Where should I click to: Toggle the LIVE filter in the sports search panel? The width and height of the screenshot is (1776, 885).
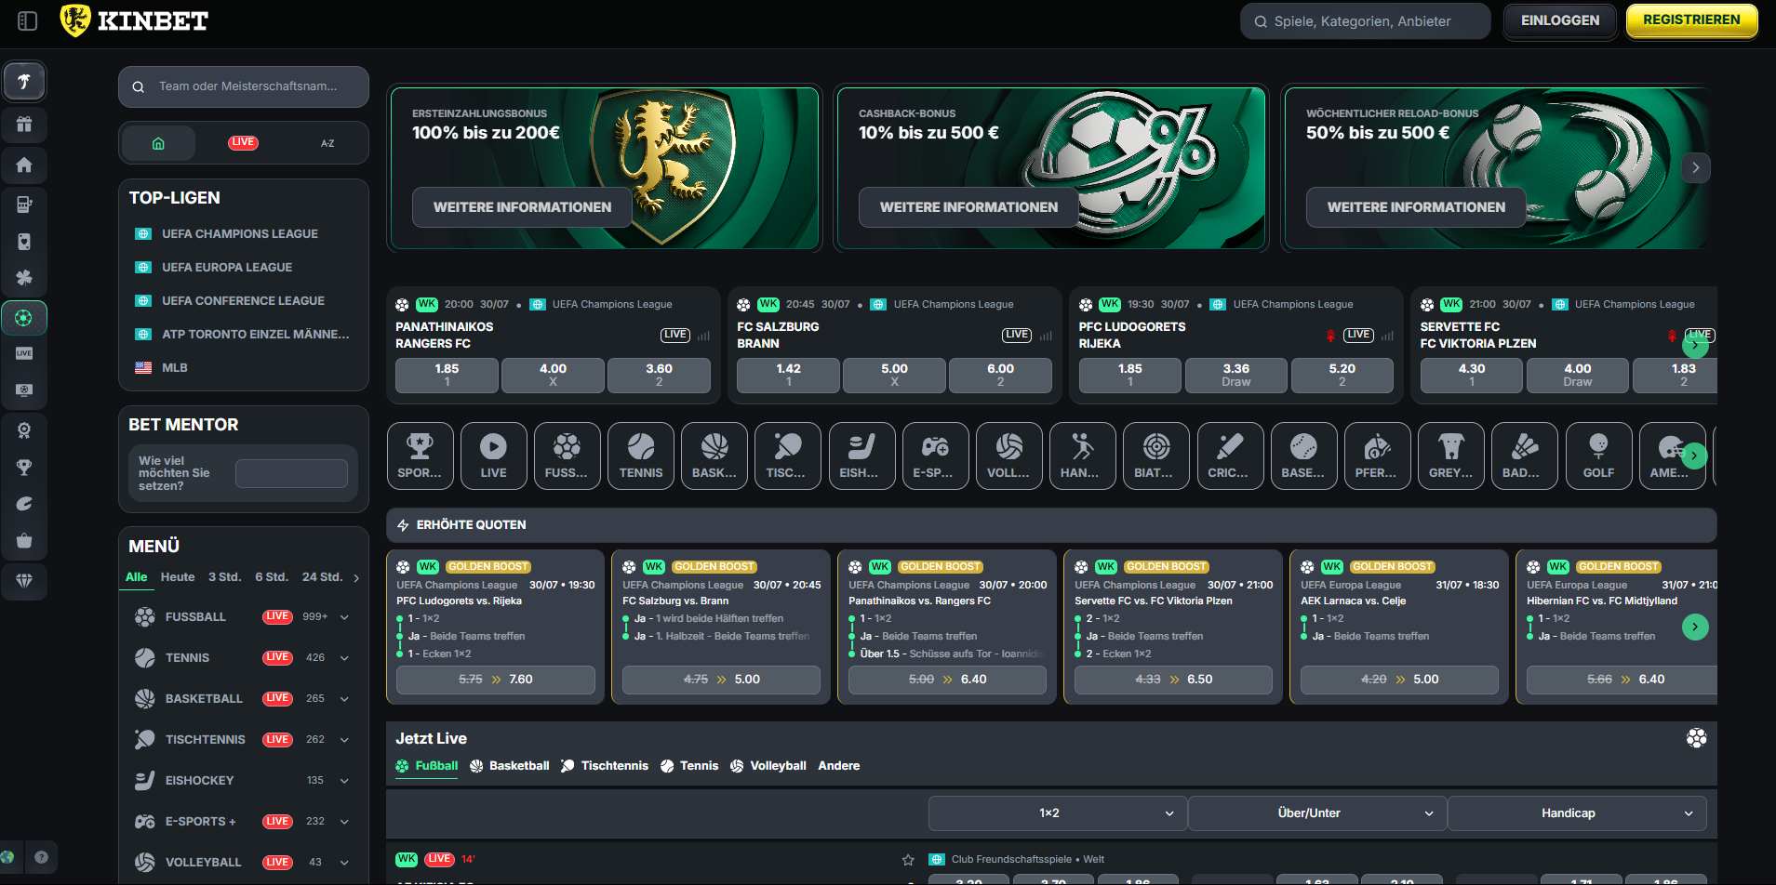click(243, 142)
